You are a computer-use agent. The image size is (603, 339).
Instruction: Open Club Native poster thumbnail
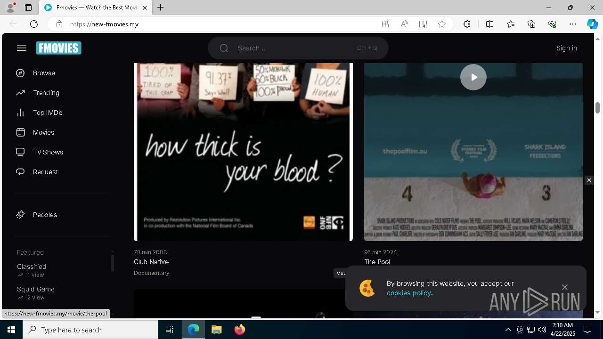[243, 152]
